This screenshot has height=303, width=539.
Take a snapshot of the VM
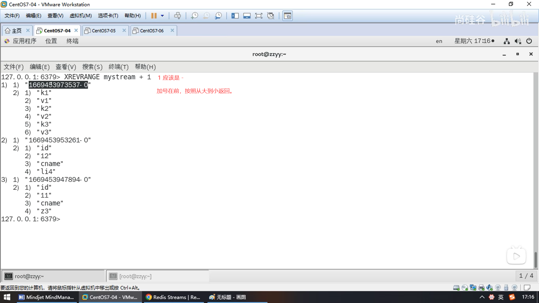(194, 16)
